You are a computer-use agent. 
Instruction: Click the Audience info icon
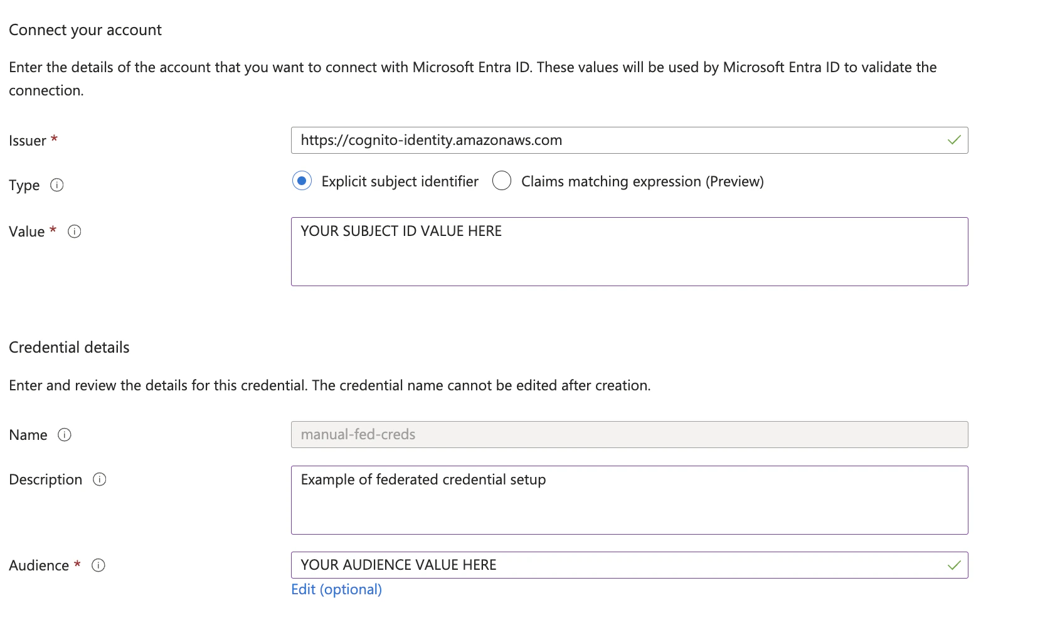tap(98, 565)
